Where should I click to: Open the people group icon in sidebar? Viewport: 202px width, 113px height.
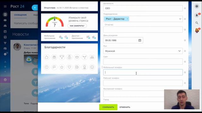tap(5, 20)
